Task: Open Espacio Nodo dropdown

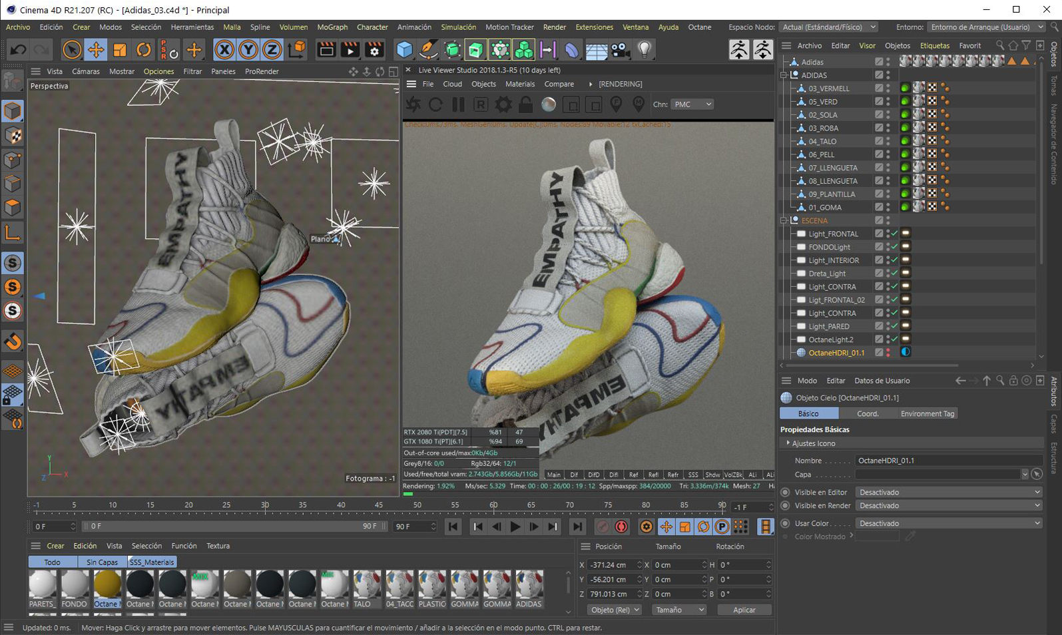Action: pos(828,27)
